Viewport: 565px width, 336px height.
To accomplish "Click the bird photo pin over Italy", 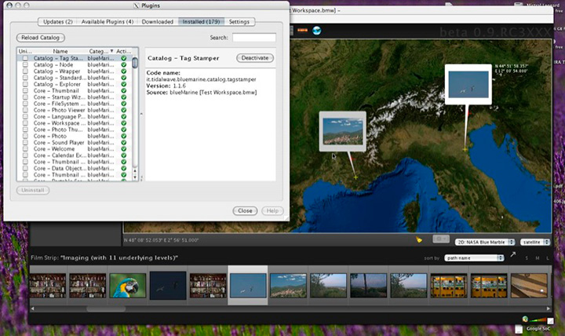I will (468, 84).
